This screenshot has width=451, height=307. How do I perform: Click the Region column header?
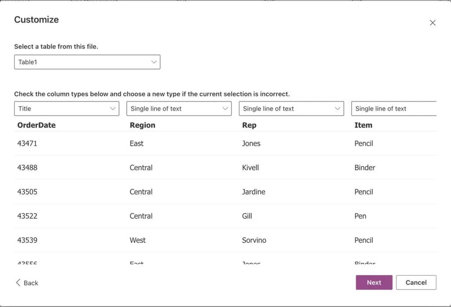[142, 125]
